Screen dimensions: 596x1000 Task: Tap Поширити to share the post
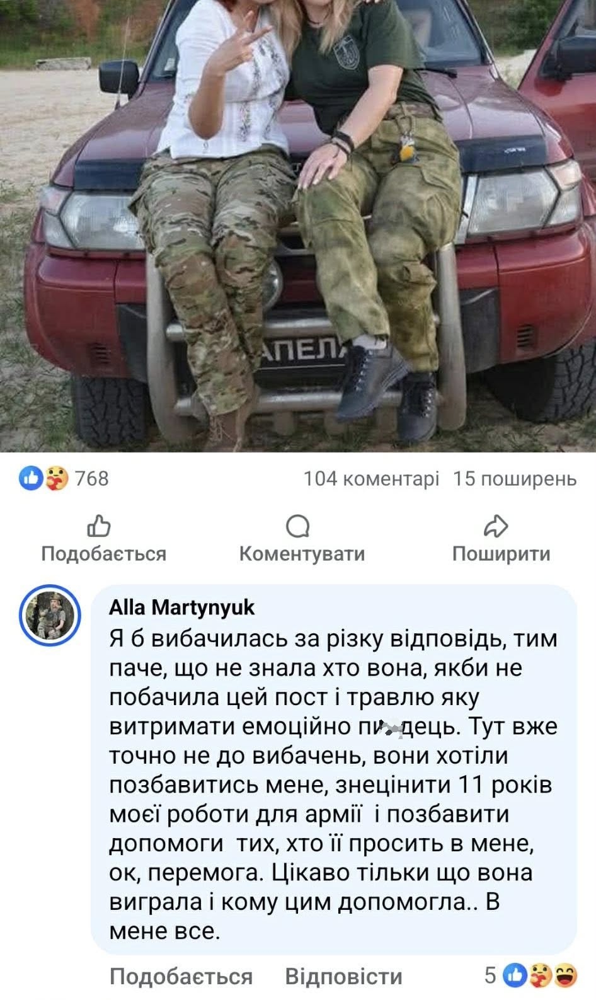coord(501,553)
